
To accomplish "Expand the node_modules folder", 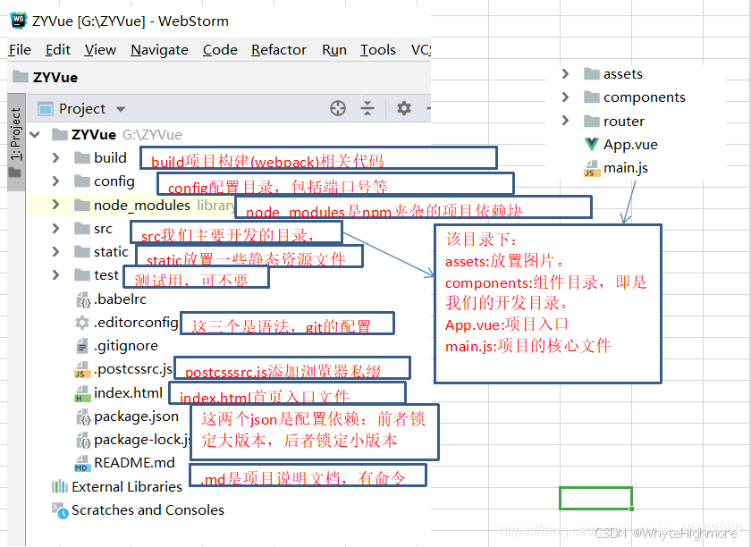I will tap(55, 205).
